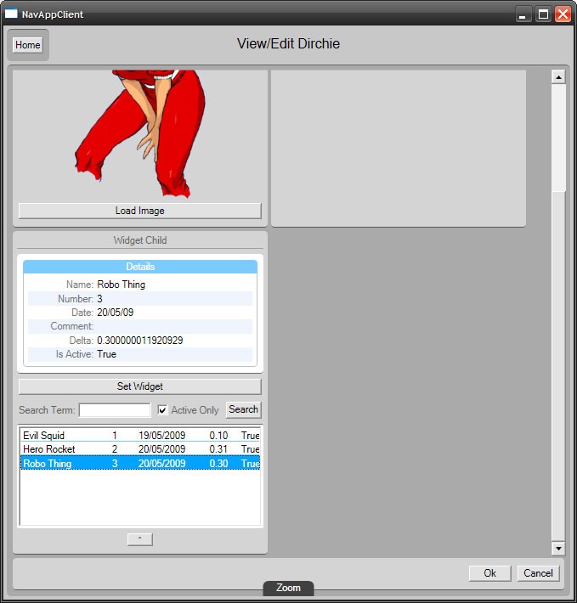
Task: Toggle the Active Only checkbox
Action: pos(163,410)
